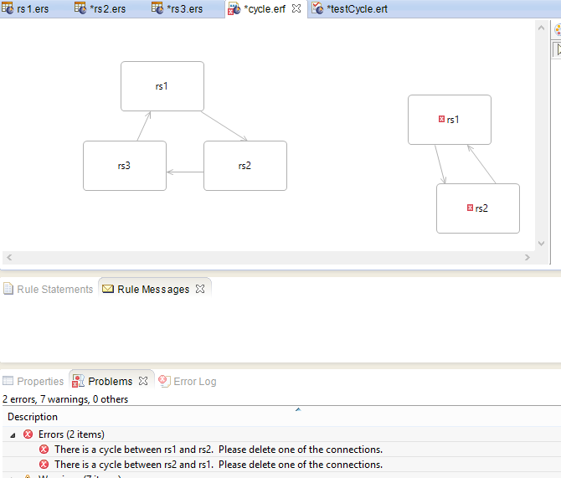The image size is (561, 478).
Task: Open the Properties tab
Action: [x=33, y=382]
